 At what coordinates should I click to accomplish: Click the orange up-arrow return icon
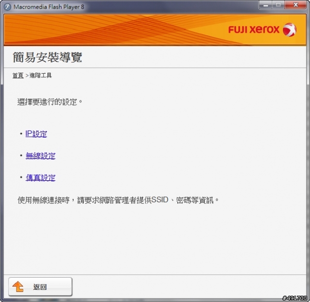click(18, 286)
